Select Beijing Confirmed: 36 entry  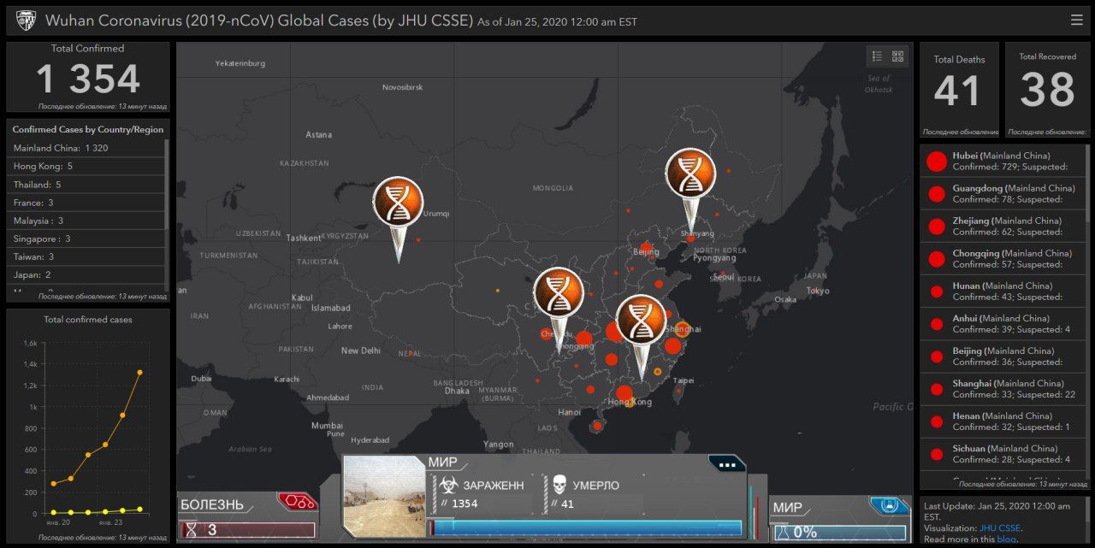(x=1003, y=356)
